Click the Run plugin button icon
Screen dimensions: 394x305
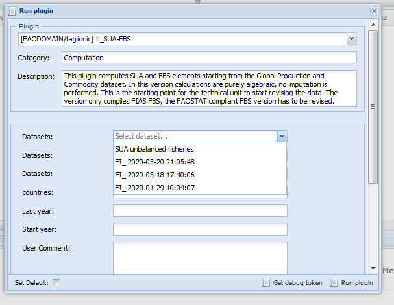(335, 282)
